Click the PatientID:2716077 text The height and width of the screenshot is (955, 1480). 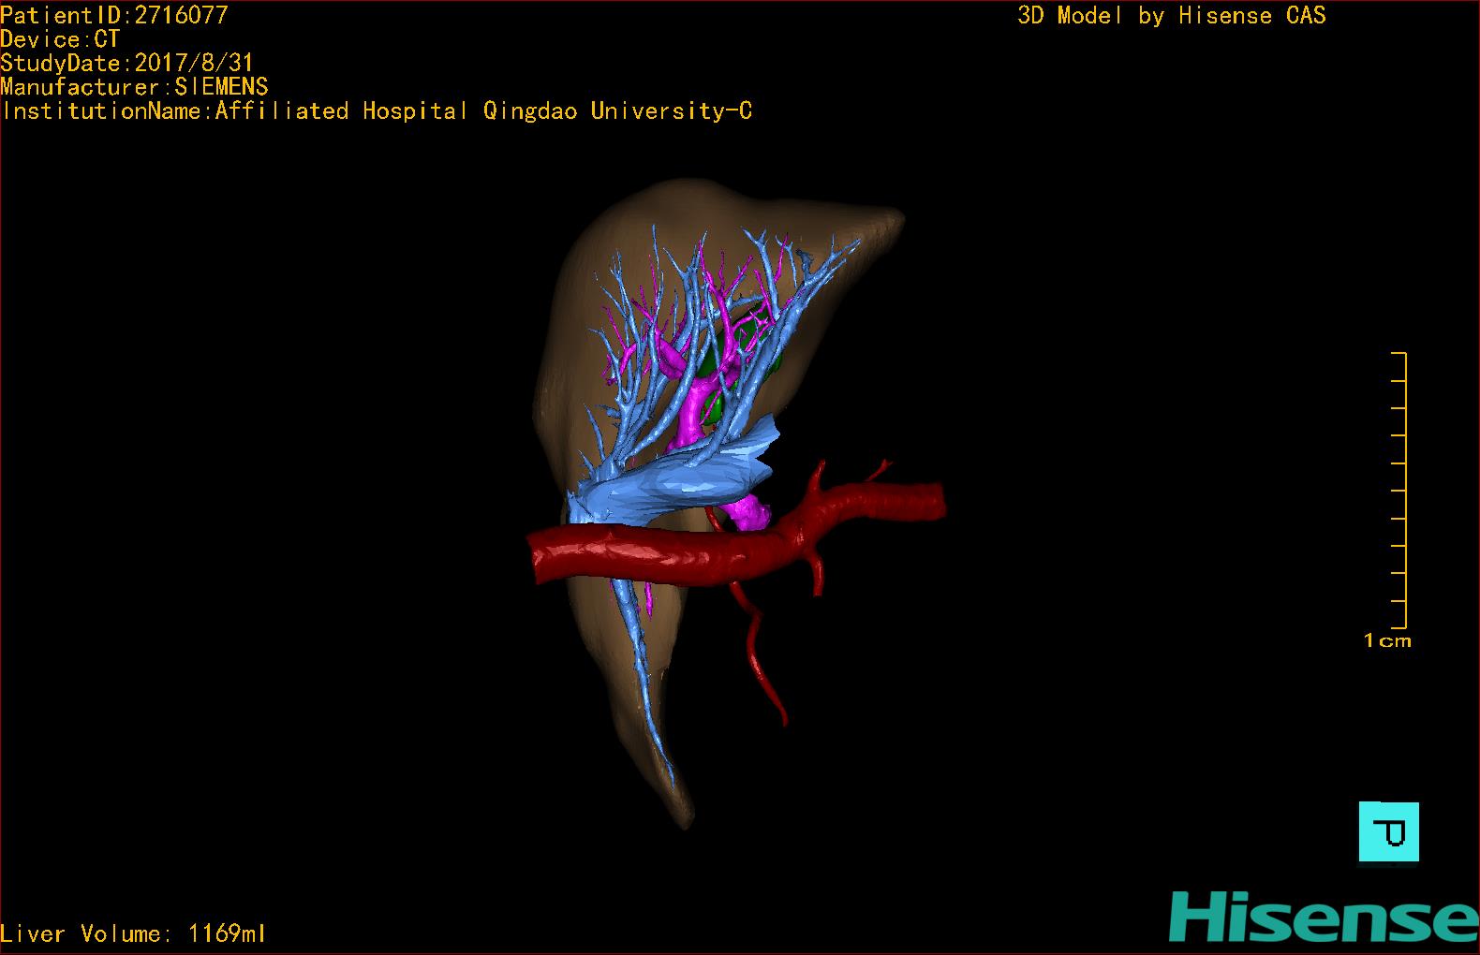click(114, 15)
